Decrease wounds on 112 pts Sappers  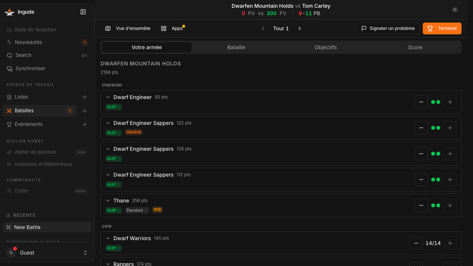(421, 180)
